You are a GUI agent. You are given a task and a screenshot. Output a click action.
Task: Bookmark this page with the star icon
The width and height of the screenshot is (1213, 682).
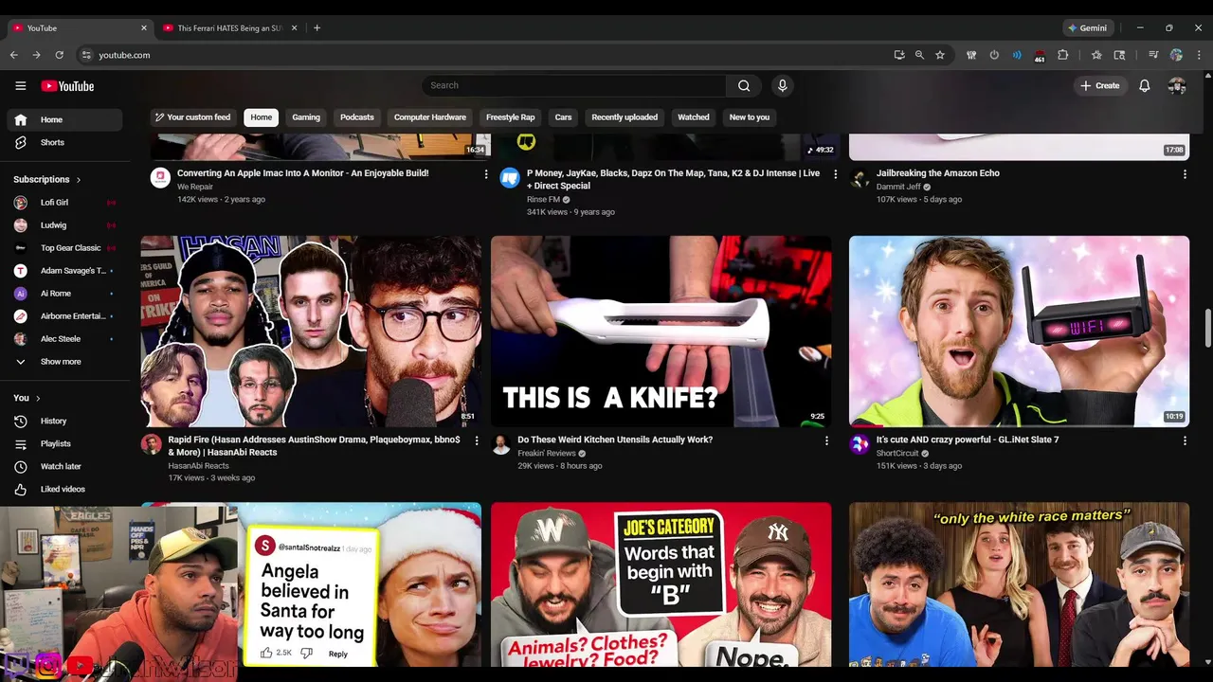(x=940, y=55)
